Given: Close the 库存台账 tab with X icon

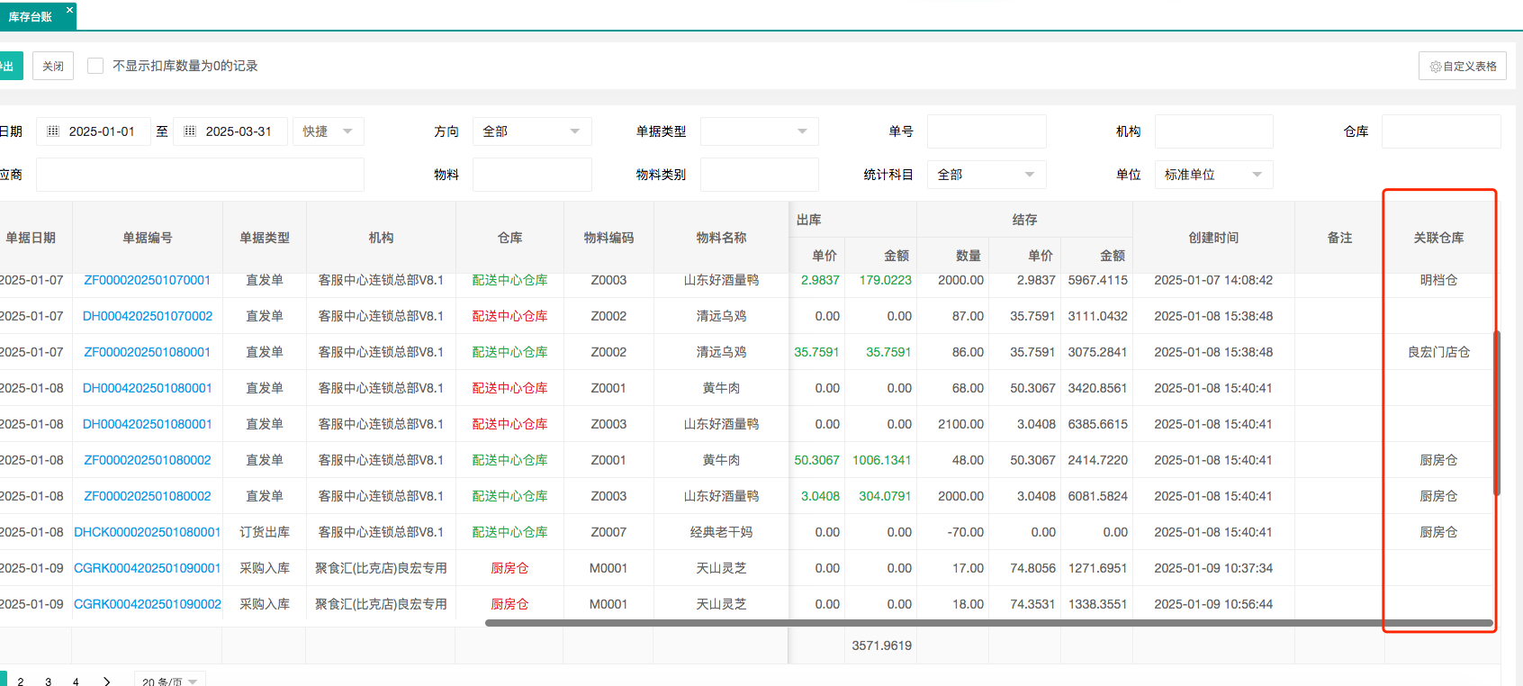Looking at the screenshot, I should pos(69,11).
